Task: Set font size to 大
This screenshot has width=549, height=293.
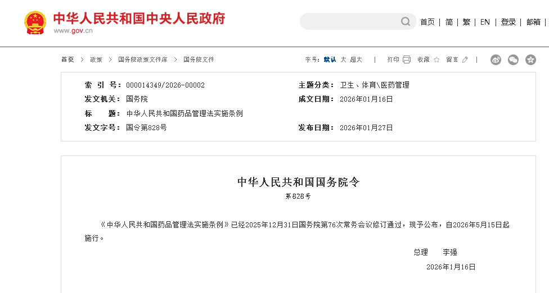Action: [344, 59]
